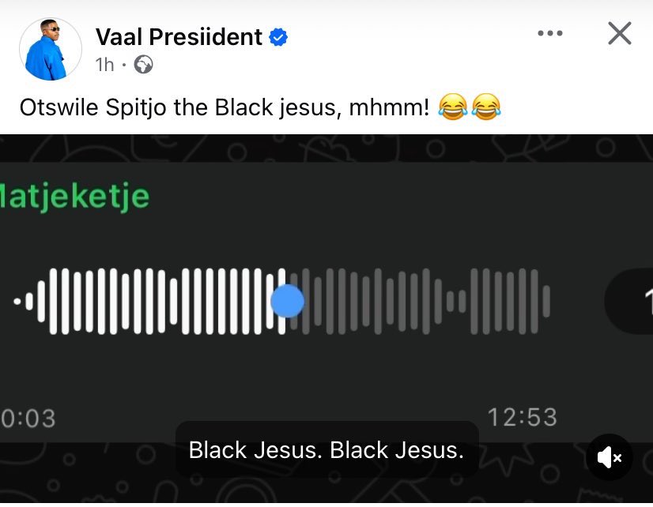Screen dimensions: 653x507
Task: Click the post text mentioning Otswile Spitjo
Action: pyautogui.click(x=224, y=107)
